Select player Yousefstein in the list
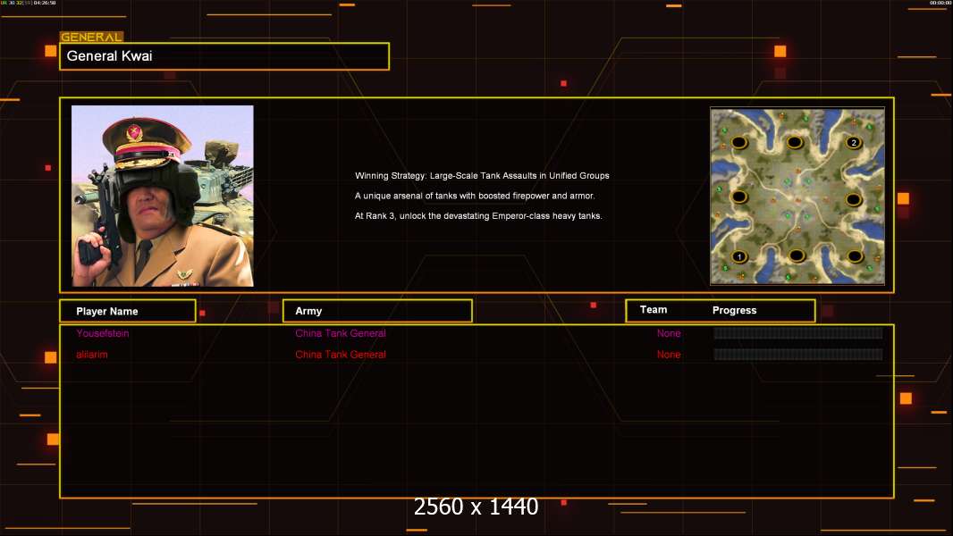 point(103,333)
